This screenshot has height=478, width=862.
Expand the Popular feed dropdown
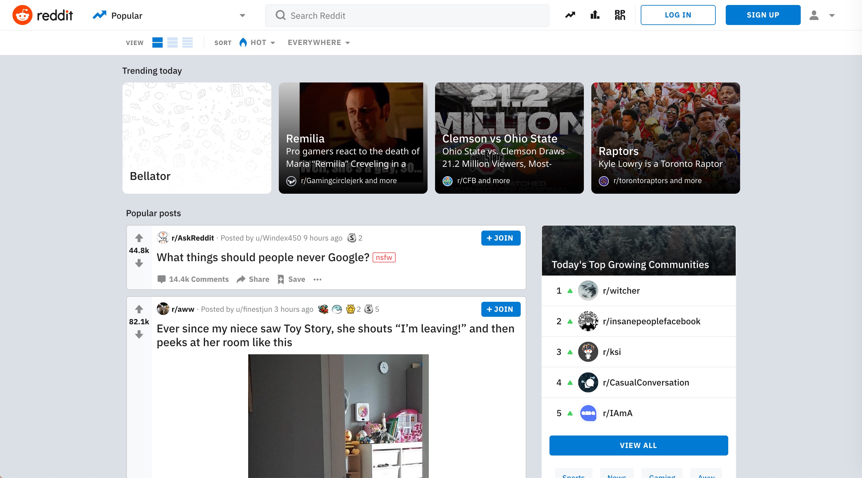243,15
